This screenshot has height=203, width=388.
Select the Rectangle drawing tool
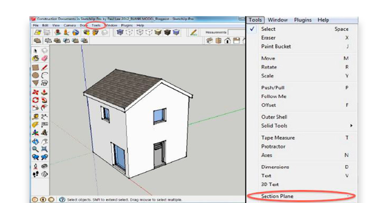pyautogui.click(x=35, y=67)
